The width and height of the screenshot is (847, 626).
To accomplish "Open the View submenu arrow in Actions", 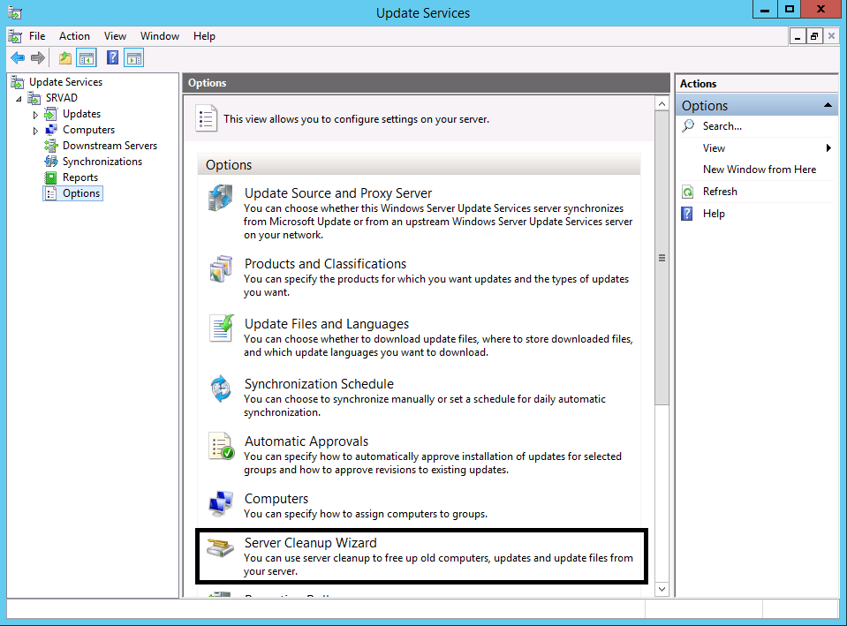I will tap(828, 148).
